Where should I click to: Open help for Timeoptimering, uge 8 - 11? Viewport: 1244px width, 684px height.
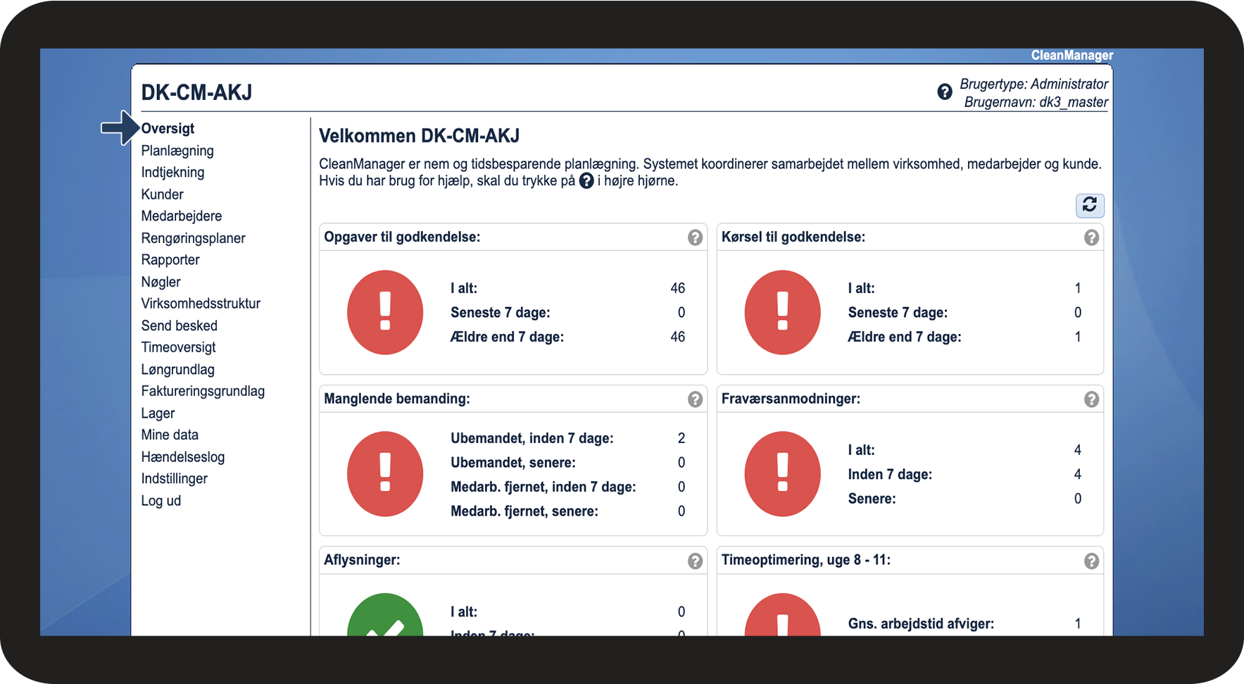click(1091, 561)
